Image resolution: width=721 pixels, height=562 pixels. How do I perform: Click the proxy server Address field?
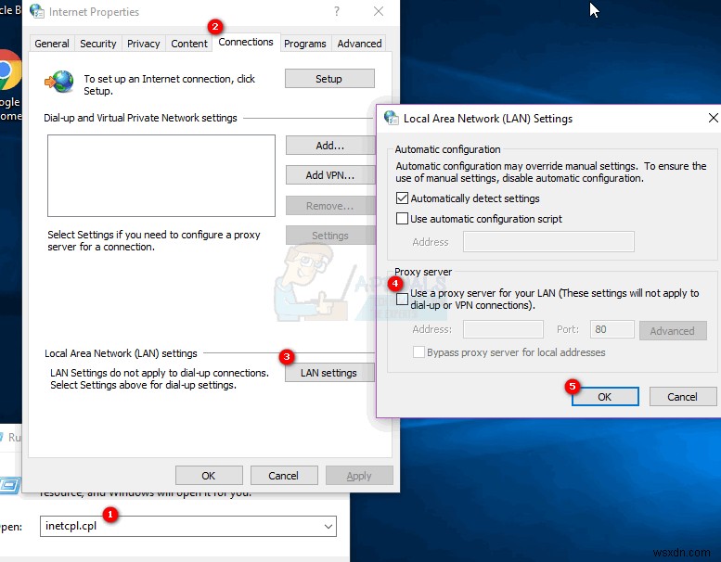click(503, 329)
